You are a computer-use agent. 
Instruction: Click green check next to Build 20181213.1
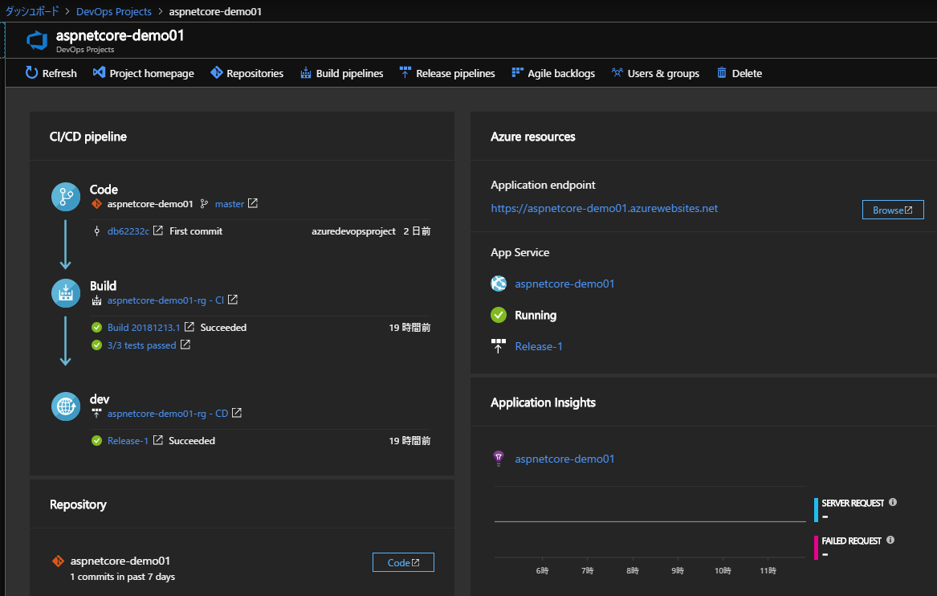pyautogui.click(x=97, y=327)
